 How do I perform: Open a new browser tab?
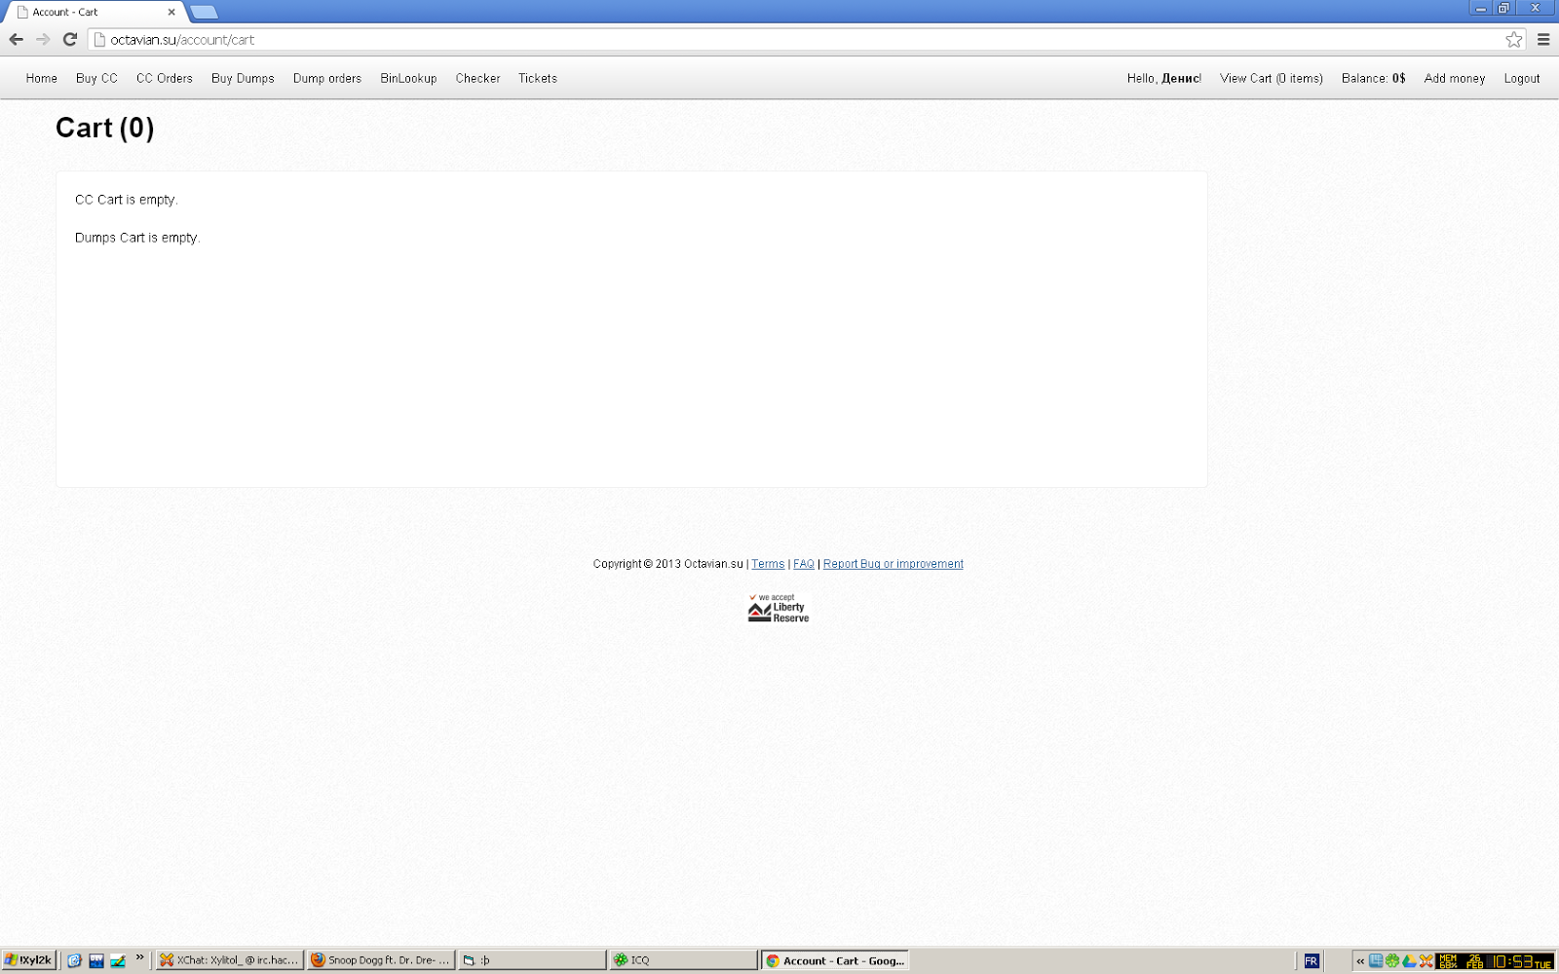204,12
